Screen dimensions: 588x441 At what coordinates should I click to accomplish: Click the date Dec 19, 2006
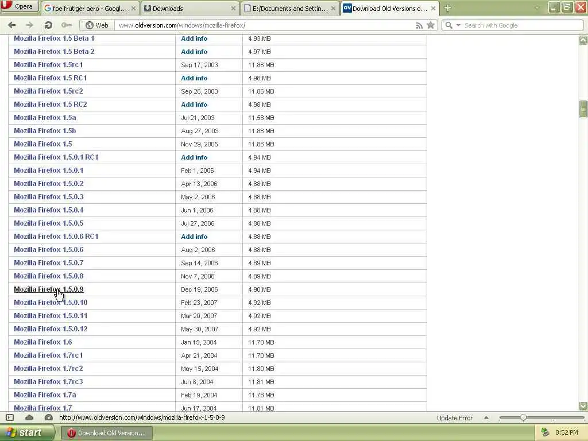coord(199,289)
